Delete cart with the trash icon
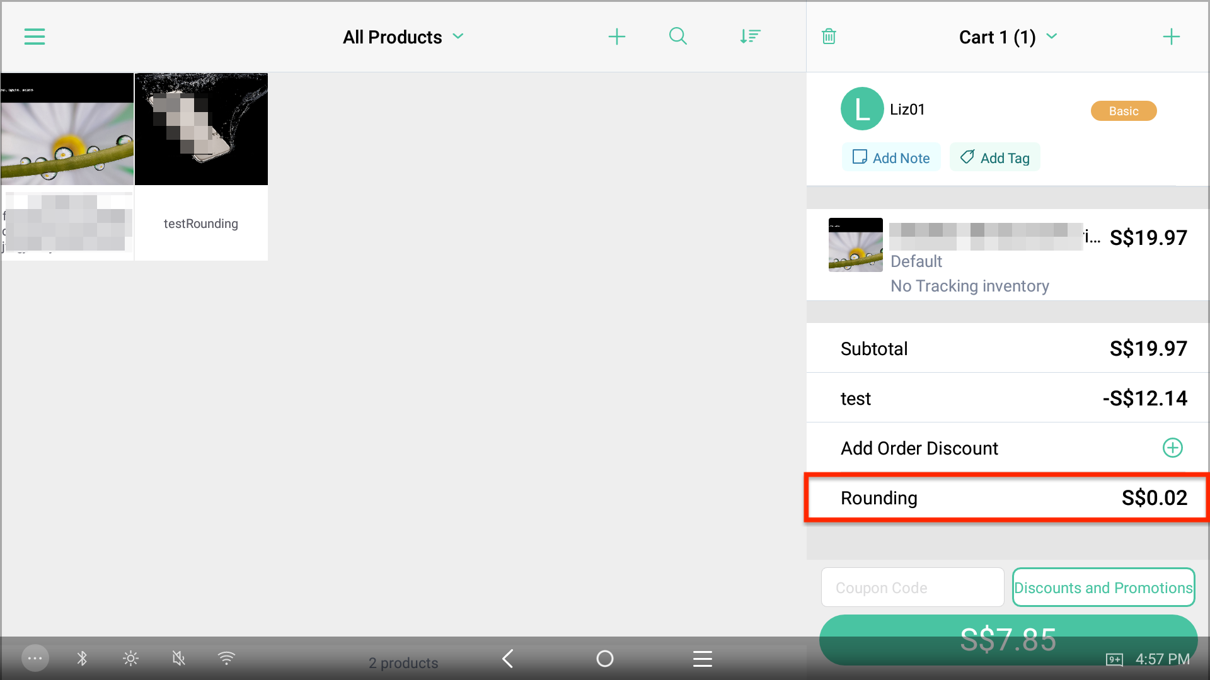The width and height of the screenshot is (1210, 680). pos(829,37)
